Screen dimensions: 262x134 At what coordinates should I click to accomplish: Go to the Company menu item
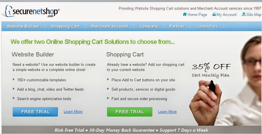(x=149, y=26)
